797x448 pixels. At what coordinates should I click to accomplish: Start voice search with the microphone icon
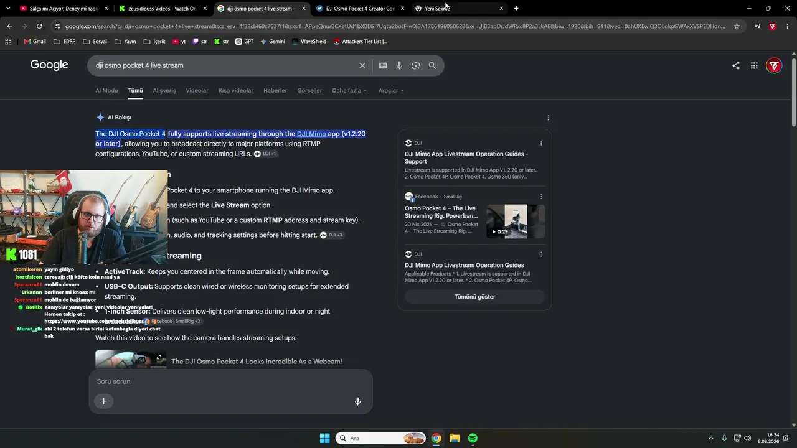399,65
